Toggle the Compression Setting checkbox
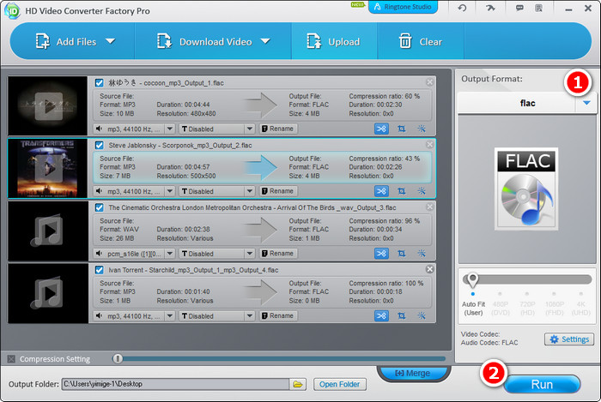601x402 pixels. click(x=11, y=359)
